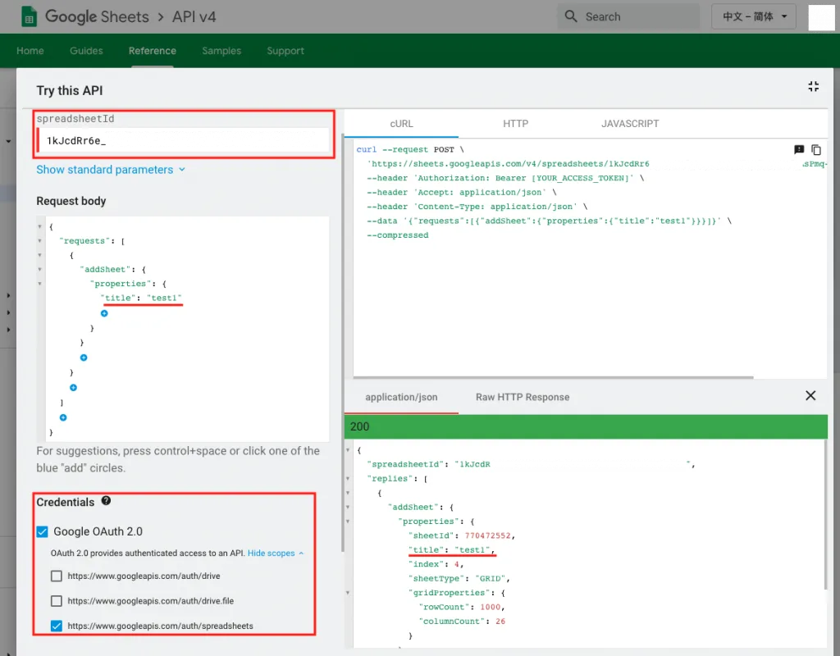The height and width of the screenshot is (656, 840).
Task: View the Raw HTTP Response tab
Action: click(x=523, y=398)
